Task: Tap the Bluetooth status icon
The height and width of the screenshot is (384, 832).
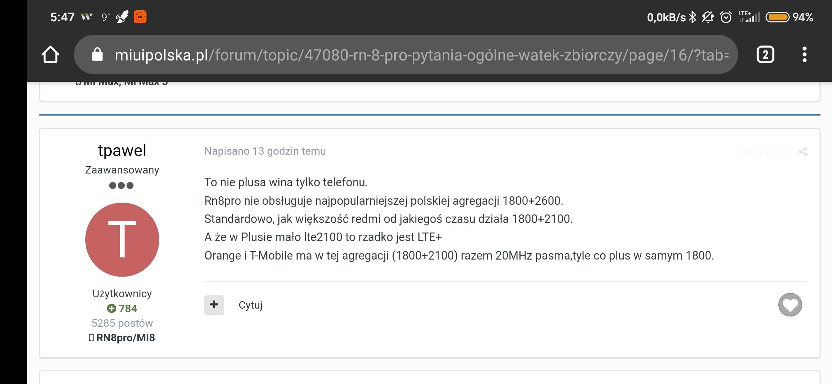Action: tap(692, 17)
